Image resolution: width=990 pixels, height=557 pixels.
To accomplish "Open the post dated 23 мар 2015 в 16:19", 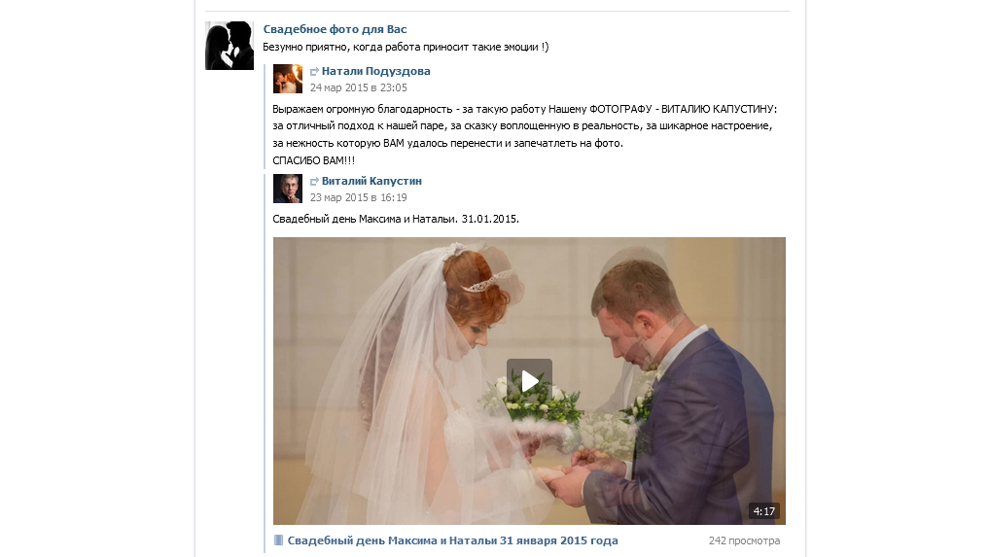I will coord(358,197).
